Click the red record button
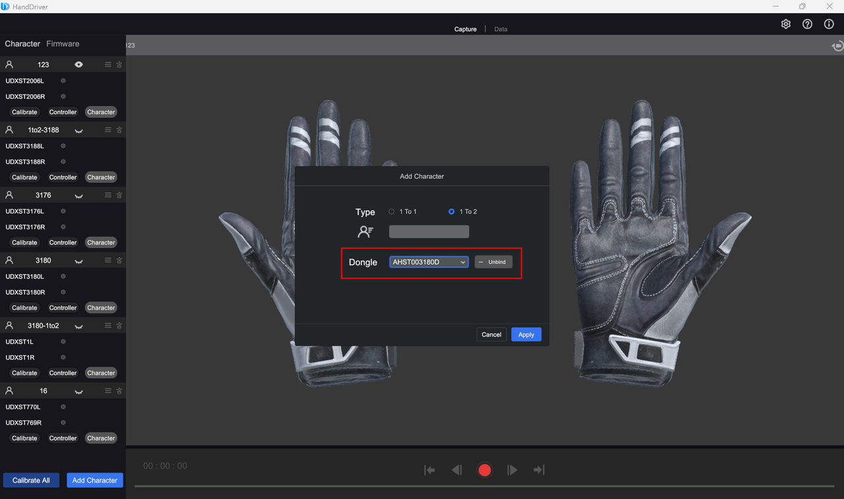 (x=485, y=470)
